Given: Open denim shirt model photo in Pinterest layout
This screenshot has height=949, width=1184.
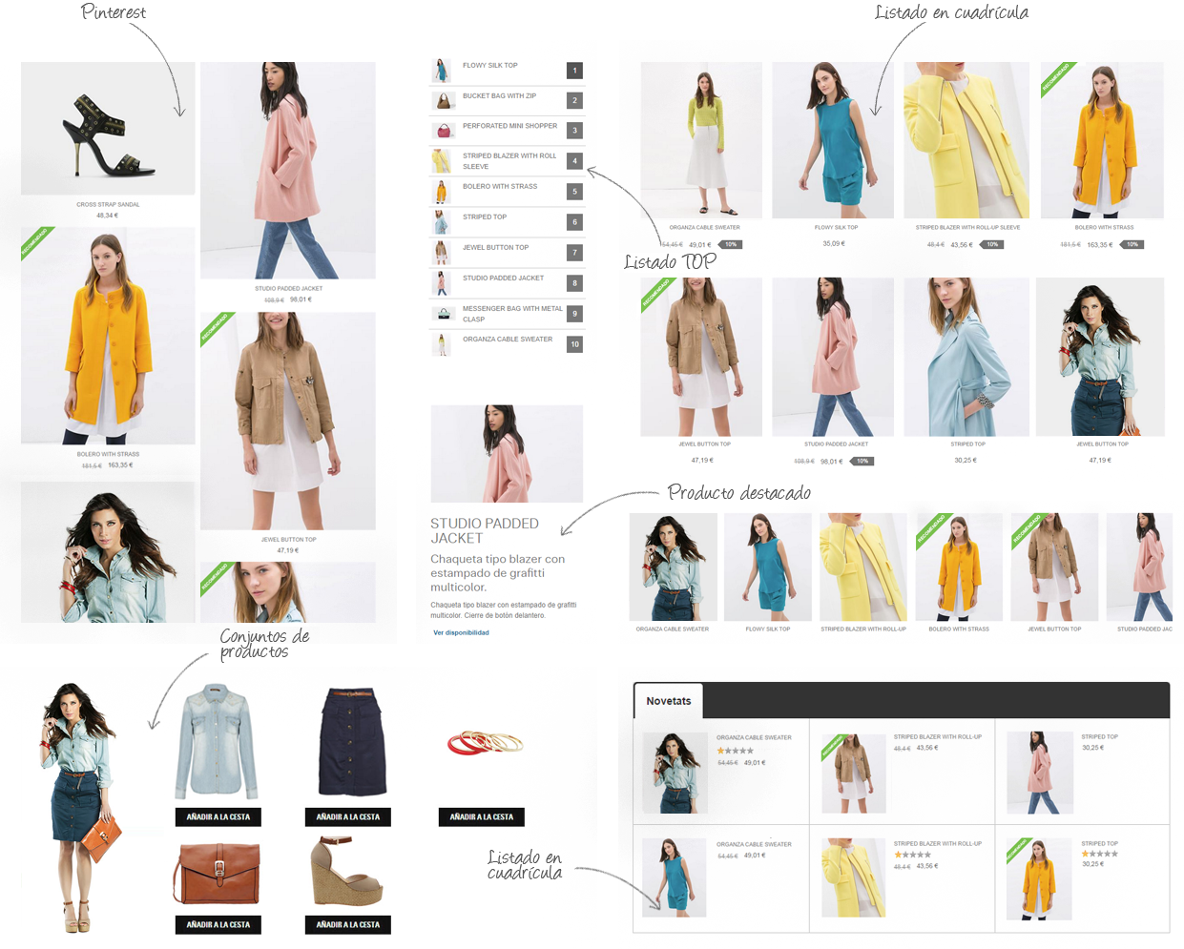Looking at the screenshot, I should (x=108, y=552).
